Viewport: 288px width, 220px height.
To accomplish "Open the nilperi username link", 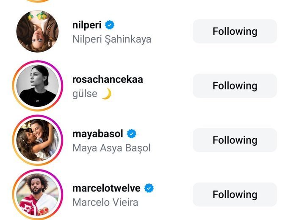I will [87, 25].
